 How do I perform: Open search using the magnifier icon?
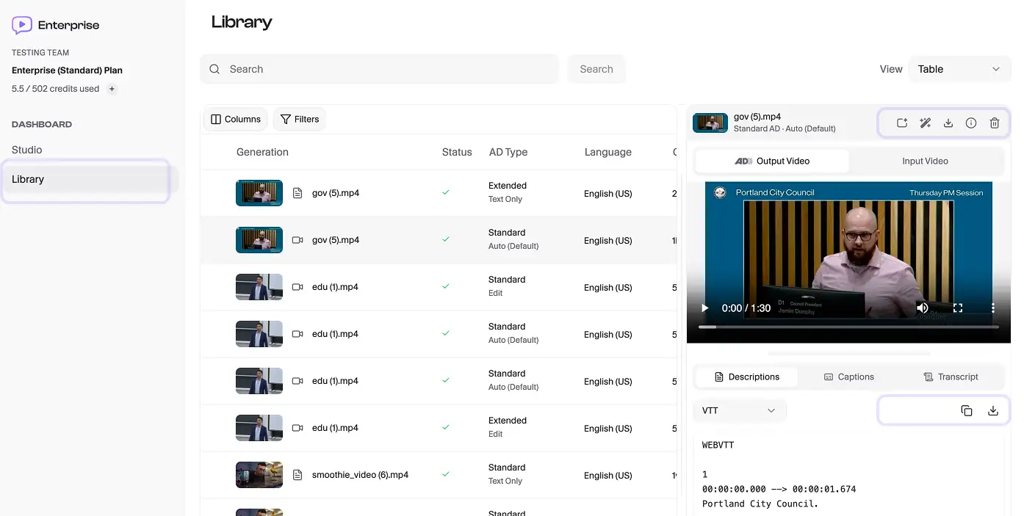point(214,68)
